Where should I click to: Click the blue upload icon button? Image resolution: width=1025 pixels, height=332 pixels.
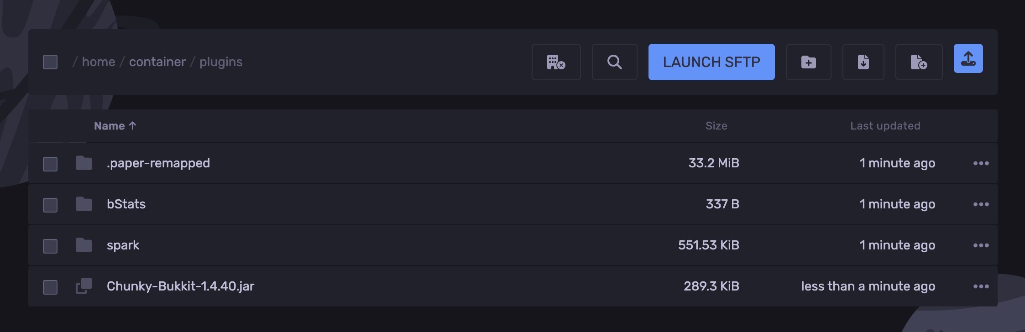tap(968, 58)
